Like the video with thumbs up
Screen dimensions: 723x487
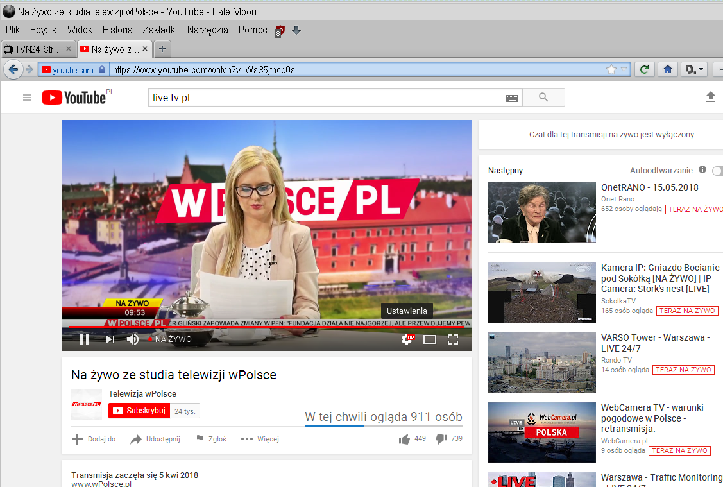[x=404, y=439]
